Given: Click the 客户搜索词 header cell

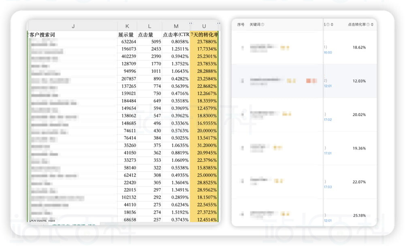Looking at the screenshot, I should click(42, 35).
